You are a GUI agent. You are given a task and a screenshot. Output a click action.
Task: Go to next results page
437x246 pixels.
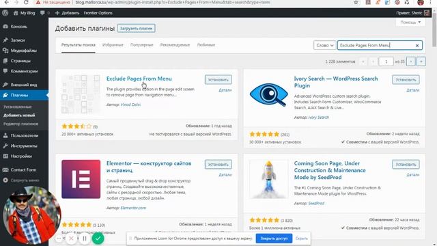[411, 61]
